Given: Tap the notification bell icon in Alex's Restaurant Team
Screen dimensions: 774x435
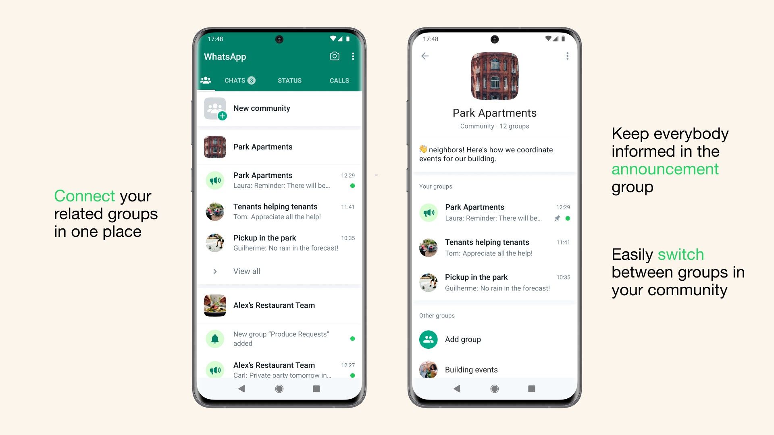Looking at the screenshot, I should coord(215,338).
